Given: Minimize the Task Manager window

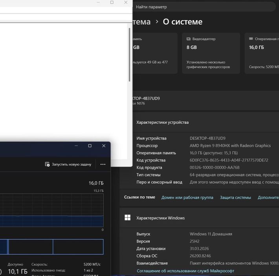Looking at the screenshot, I should tap(76, 146).
